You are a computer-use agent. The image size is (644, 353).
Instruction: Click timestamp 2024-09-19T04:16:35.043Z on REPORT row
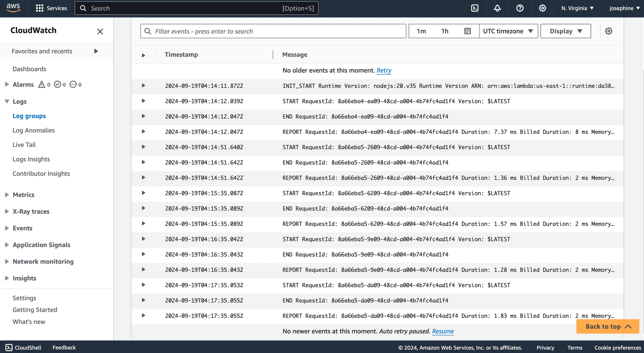[x=204, y=270]
